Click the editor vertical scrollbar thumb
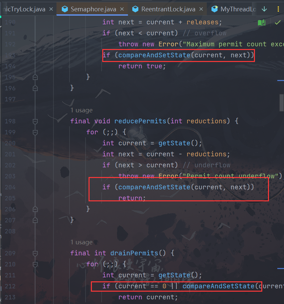Image resolution: width=284 pixels, height=304 pixels. click(x=282, y=103)
